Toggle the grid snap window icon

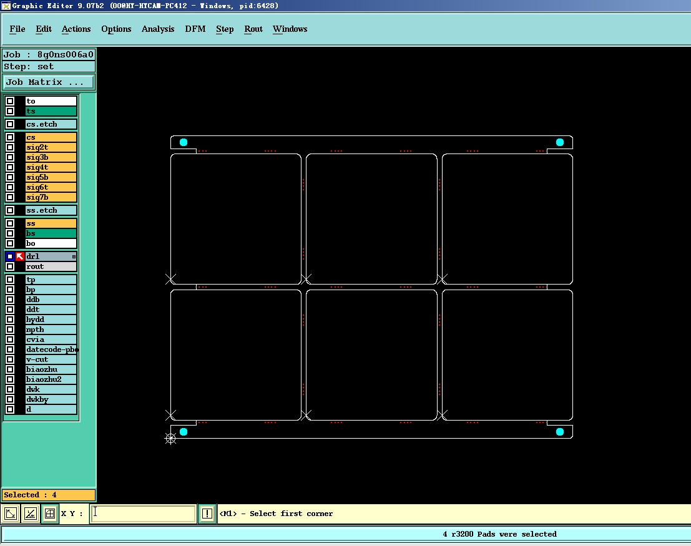pos(50,514)
